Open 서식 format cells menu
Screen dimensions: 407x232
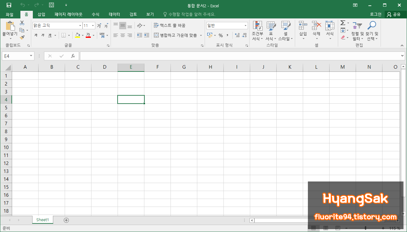click(x=330, y=31)
